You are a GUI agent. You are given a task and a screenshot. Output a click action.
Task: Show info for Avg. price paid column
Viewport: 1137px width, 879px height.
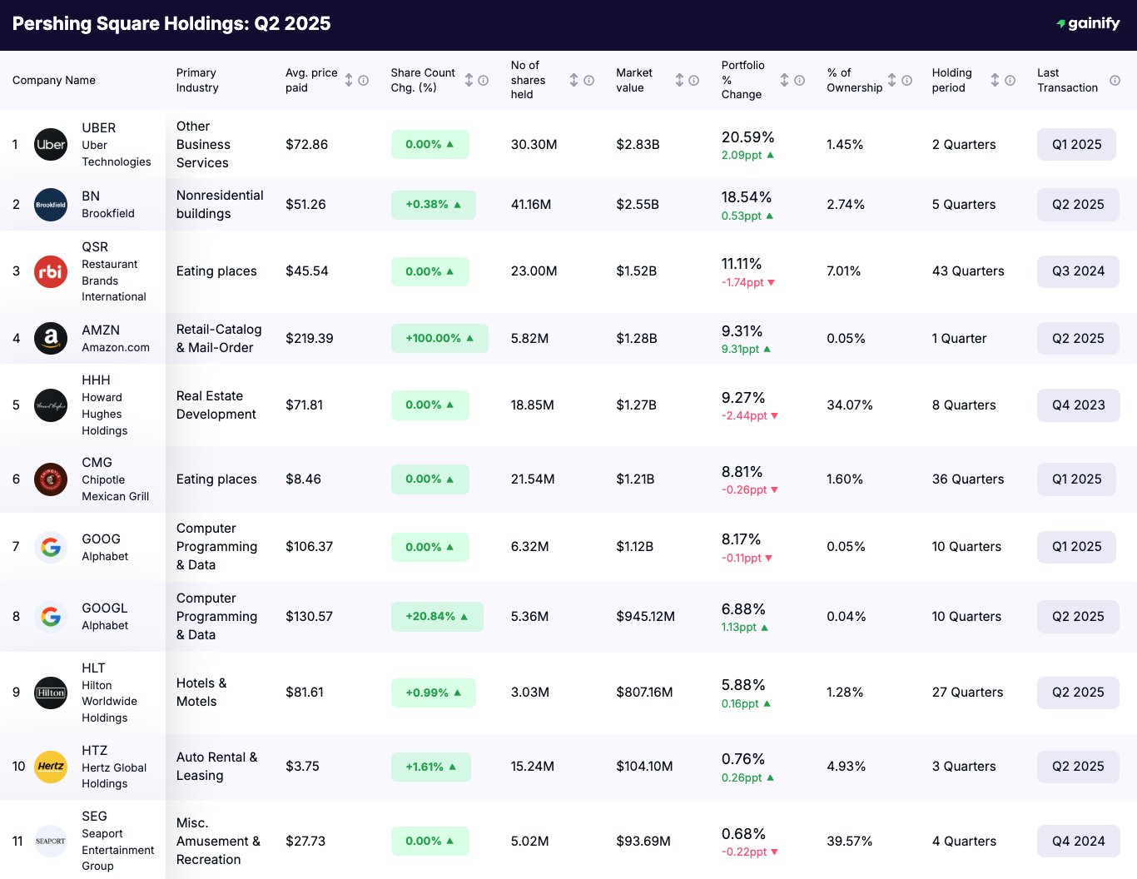(363, 81)
